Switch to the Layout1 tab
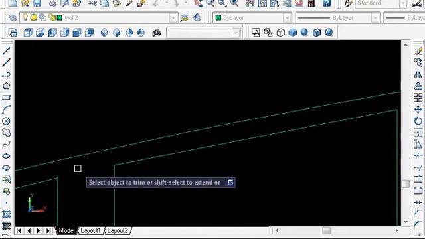This screenshot has width=425, height=239. click(x=90, y=230)
